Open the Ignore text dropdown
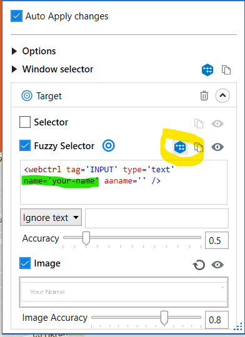The height and width of the screenshot is (337, 245). coord(51,217)
